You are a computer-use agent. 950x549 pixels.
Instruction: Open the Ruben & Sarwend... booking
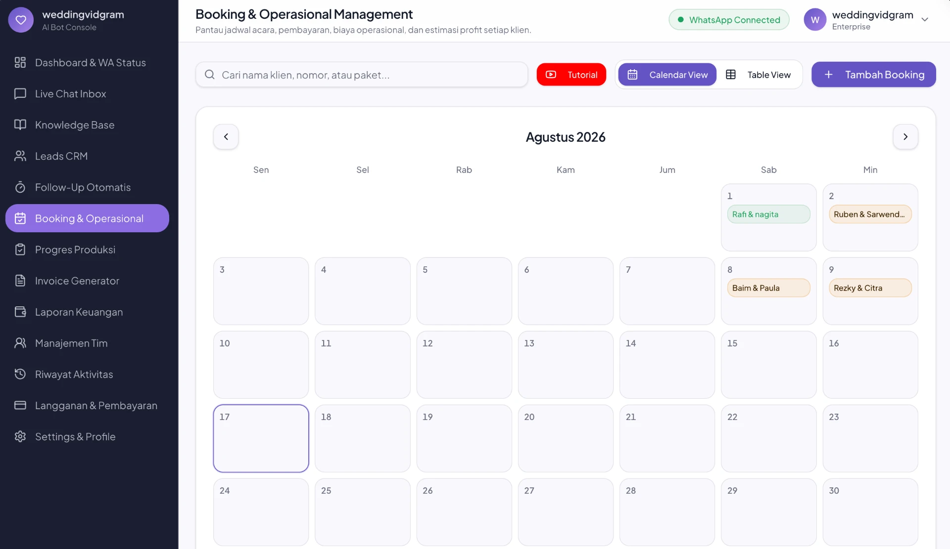pyautogui.click(x=870, y=214)
